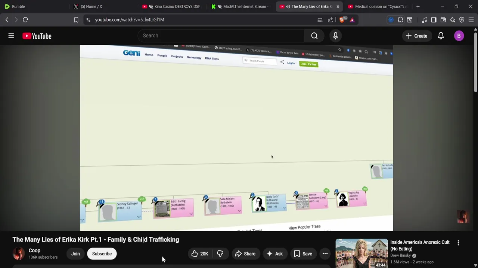Switch to Kino Casino DESTROYS DSP tab
The width and height of the screenshot is (478, 268).
click(171, 6)
